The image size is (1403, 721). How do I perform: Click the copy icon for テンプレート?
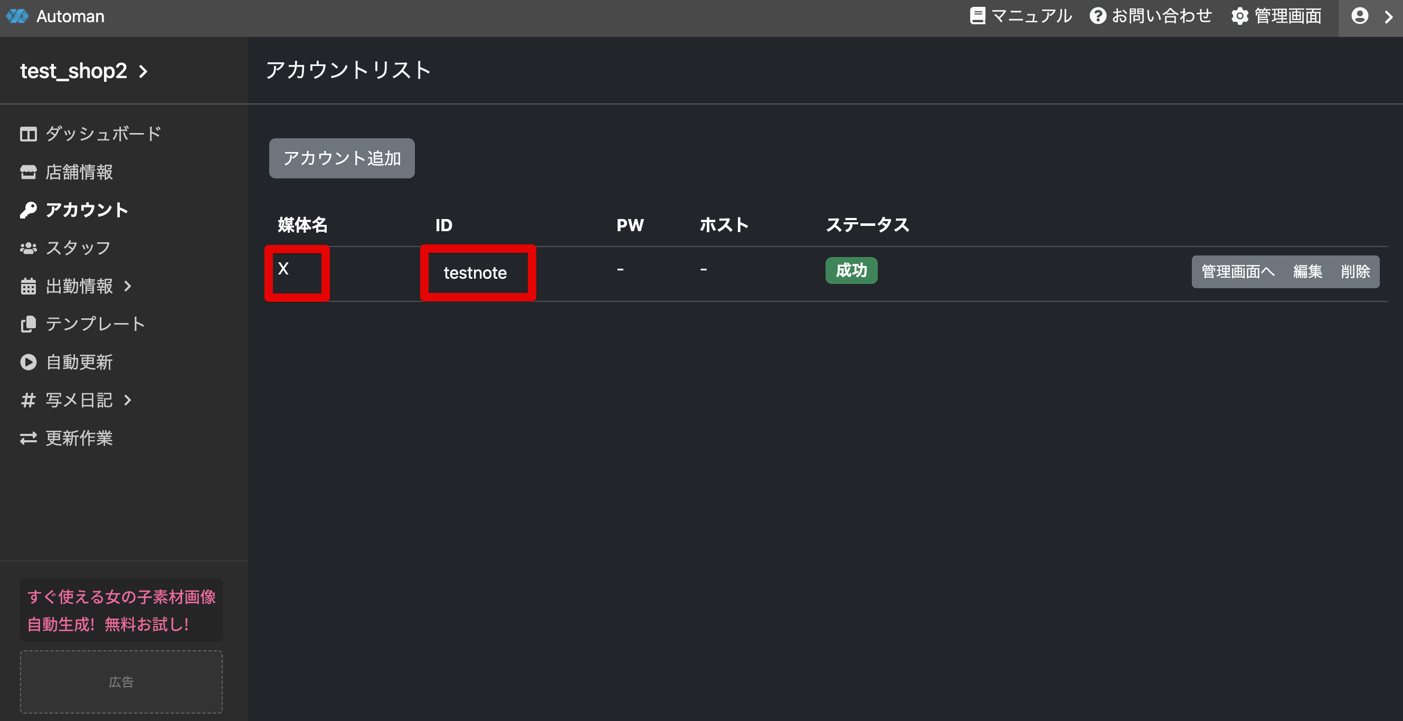pyautogui.click(x=29, y=324)
